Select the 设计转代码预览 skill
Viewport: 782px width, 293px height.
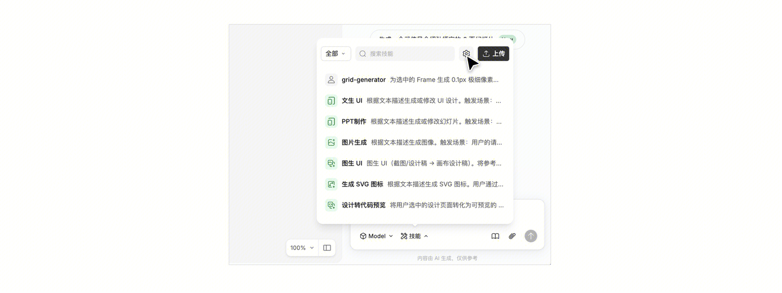415,205
